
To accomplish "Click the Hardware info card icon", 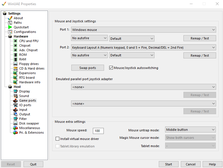I will [x=15, y=82].
